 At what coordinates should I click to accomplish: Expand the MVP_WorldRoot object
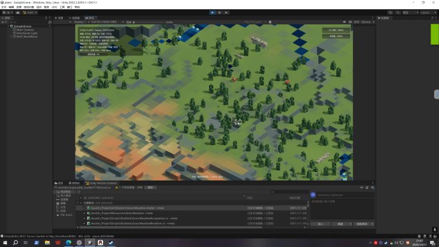coord(11,37)
